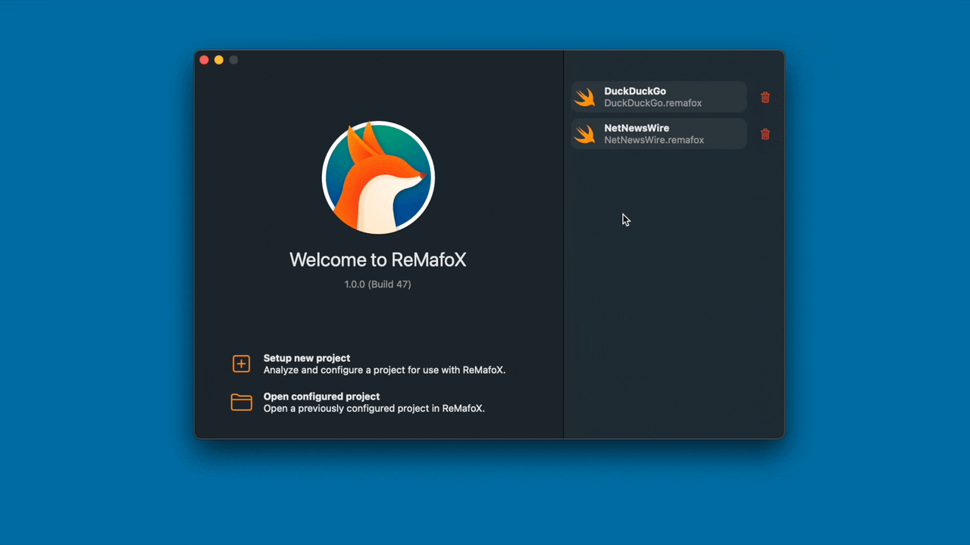The image size is (970, 545).
Task: Click the ReMafoX fox logo
Action: pos(378,177)
